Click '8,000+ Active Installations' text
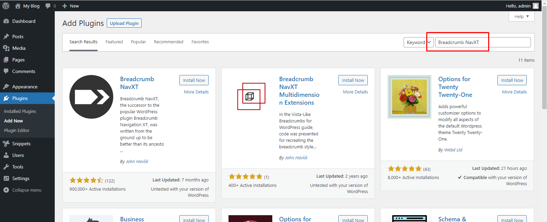The width and height of the screenshot is (547, 222). (413, 177)
